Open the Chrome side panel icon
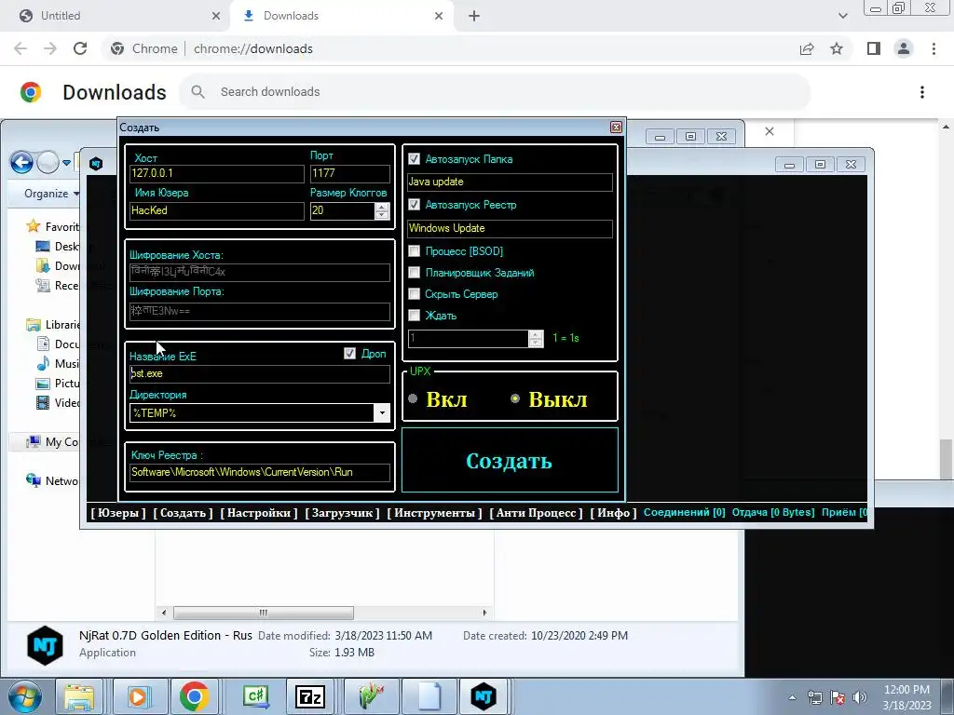 tap(874, 48)
